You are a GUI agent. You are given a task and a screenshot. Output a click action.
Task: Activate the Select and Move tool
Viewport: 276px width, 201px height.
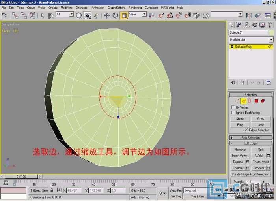point(107,15)
